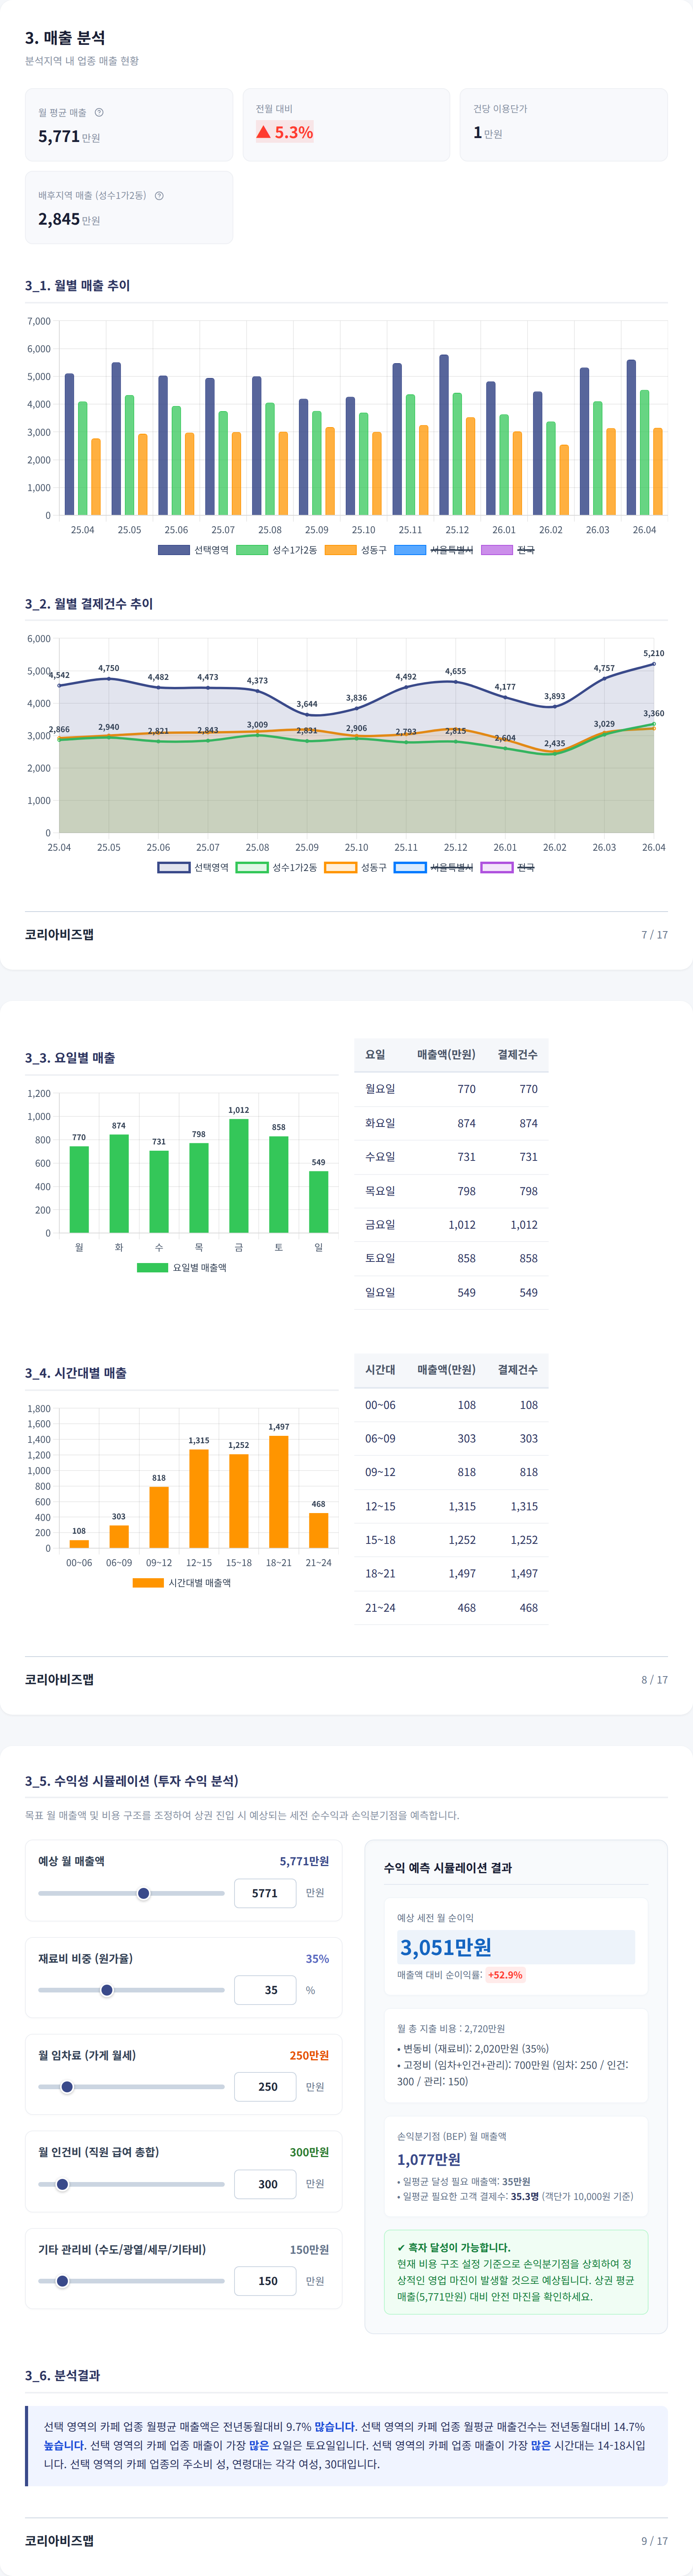Click the 수익 예측 시뮬레이션 결과 heading
Viewport: 693px width, 2576px height.
point(448,1868)
